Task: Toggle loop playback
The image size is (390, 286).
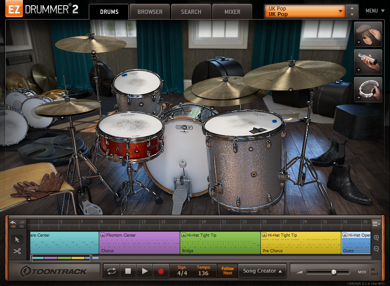Action: (111, 271)
